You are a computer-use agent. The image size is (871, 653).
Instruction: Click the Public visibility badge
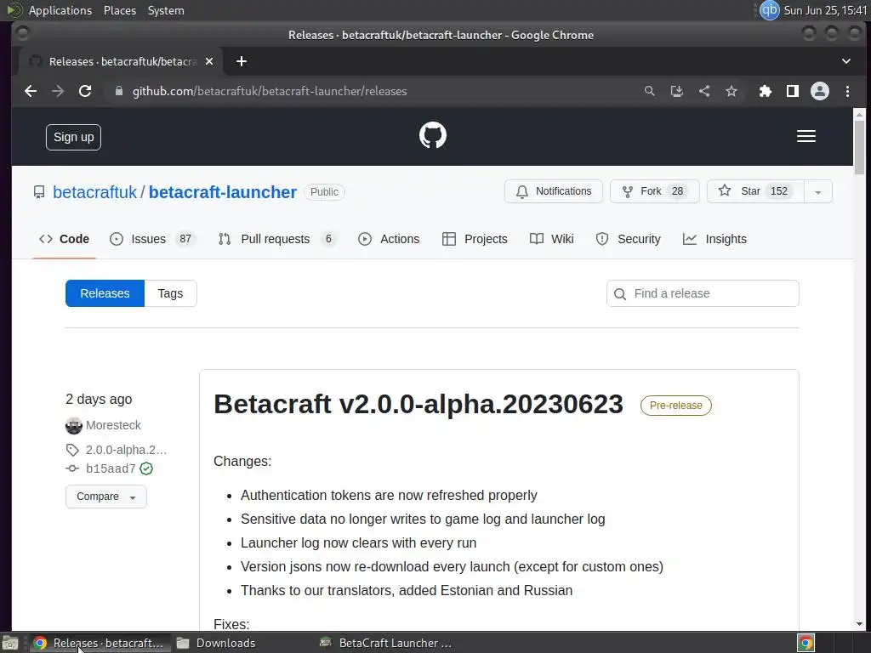(324, 192)
